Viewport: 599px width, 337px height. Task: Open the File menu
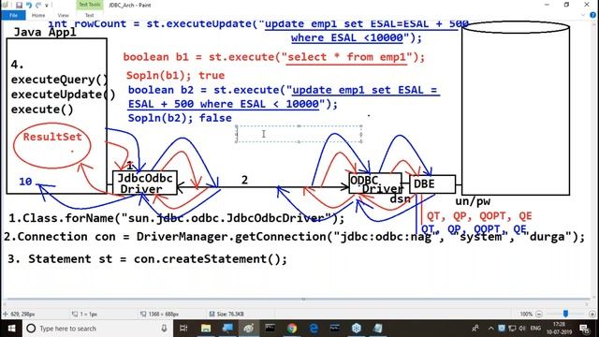tap(13, 15)
